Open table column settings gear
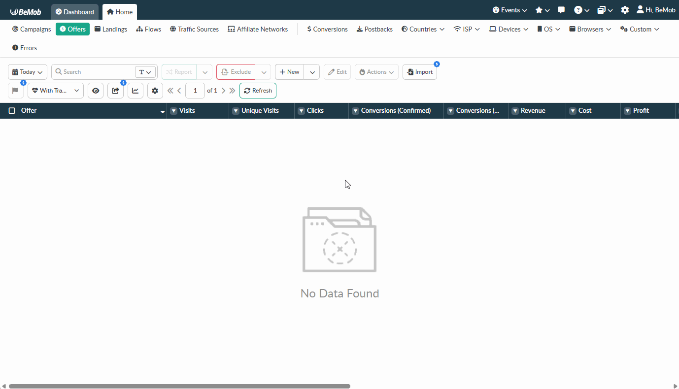The height and width of the screenshot is (389, 679). pyautogui.click(x=155, y=91)
